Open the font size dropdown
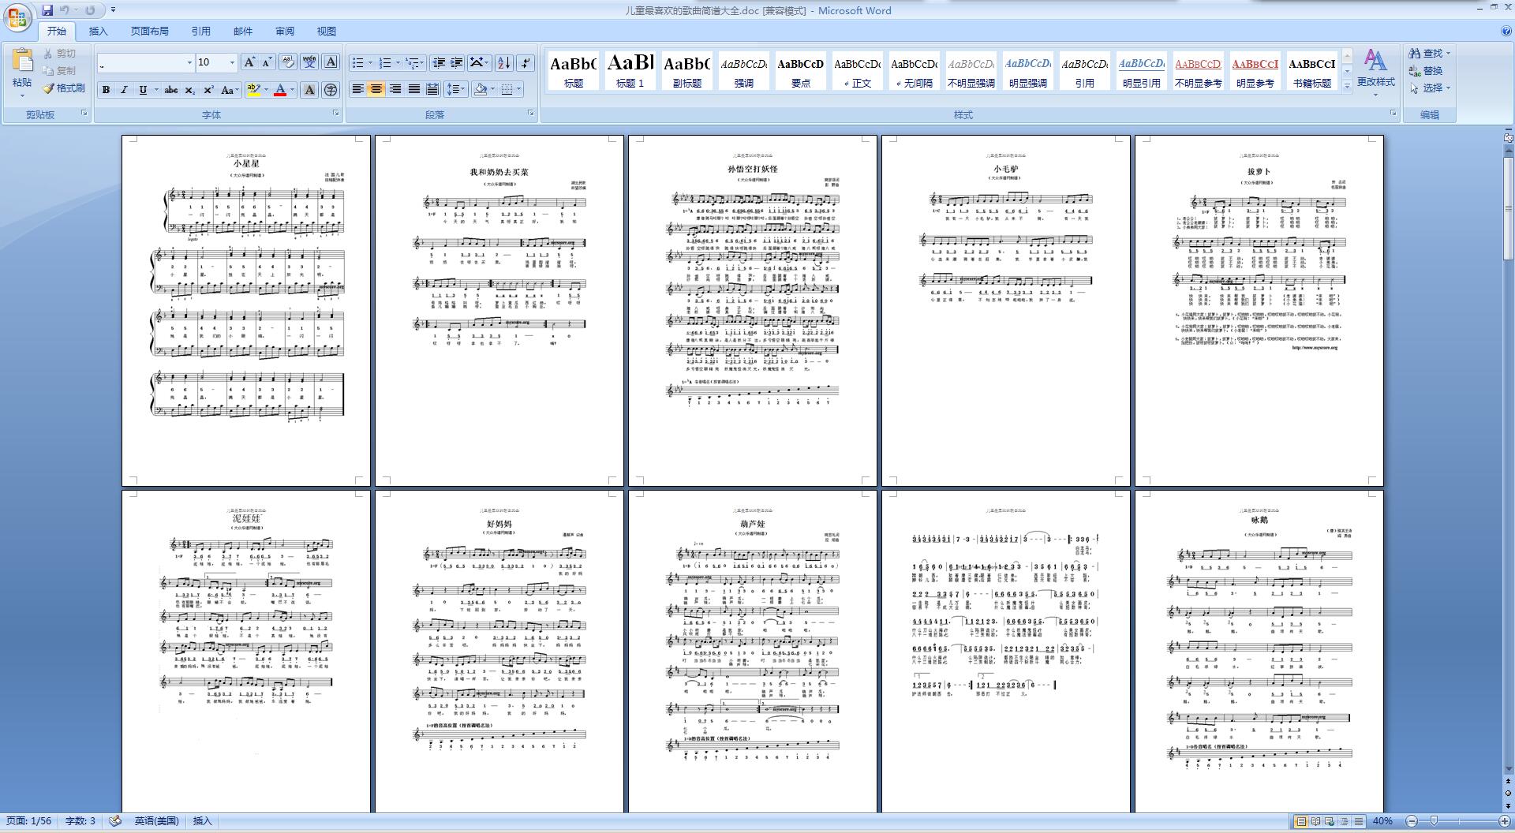The image size is (1515, 833). (232, 62)
